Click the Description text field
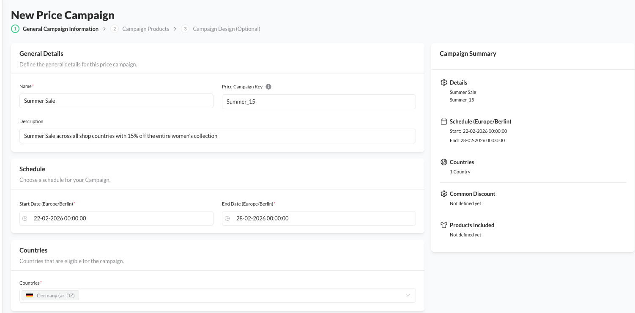This screenshot has width=635, height=313. (x=217, y=136)
